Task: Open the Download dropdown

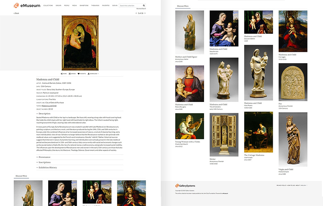Action: [x=93, y=74]
